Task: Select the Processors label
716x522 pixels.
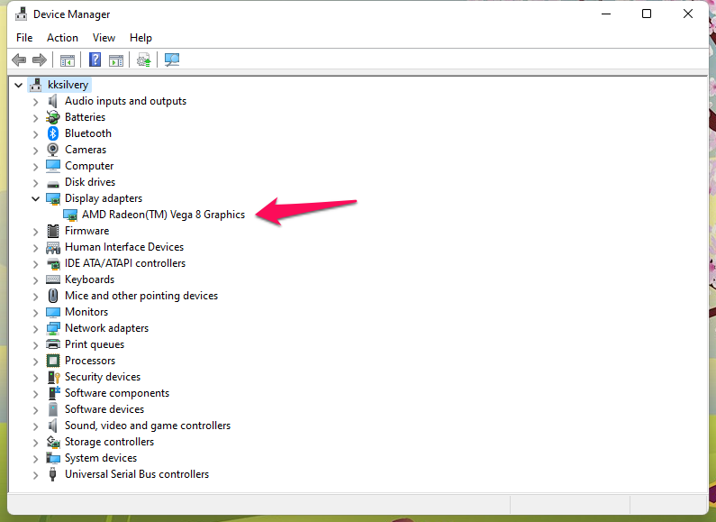Action: [90, 361]
